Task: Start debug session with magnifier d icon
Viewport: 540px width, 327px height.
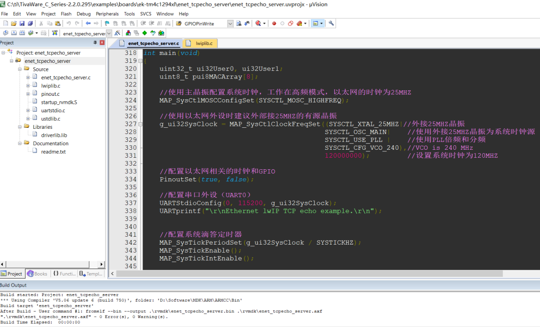Action: [x=258, y=23]
